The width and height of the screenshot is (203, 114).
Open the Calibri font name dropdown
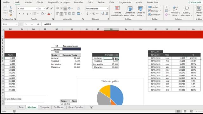(37, 9)
